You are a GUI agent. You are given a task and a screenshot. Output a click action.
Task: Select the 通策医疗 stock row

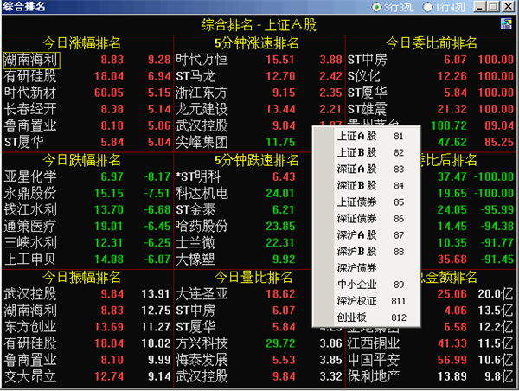87,227
